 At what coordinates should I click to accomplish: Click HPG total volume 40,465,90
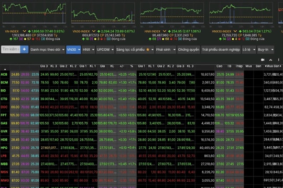pos(207,148)
